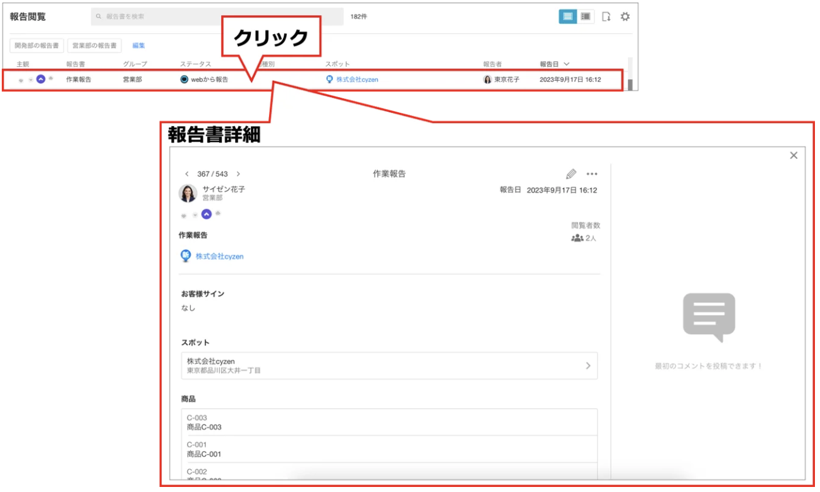Click the search magnifier icon
Screen dimensions: 820x492
pyautogui.click(x=99, y=17)
